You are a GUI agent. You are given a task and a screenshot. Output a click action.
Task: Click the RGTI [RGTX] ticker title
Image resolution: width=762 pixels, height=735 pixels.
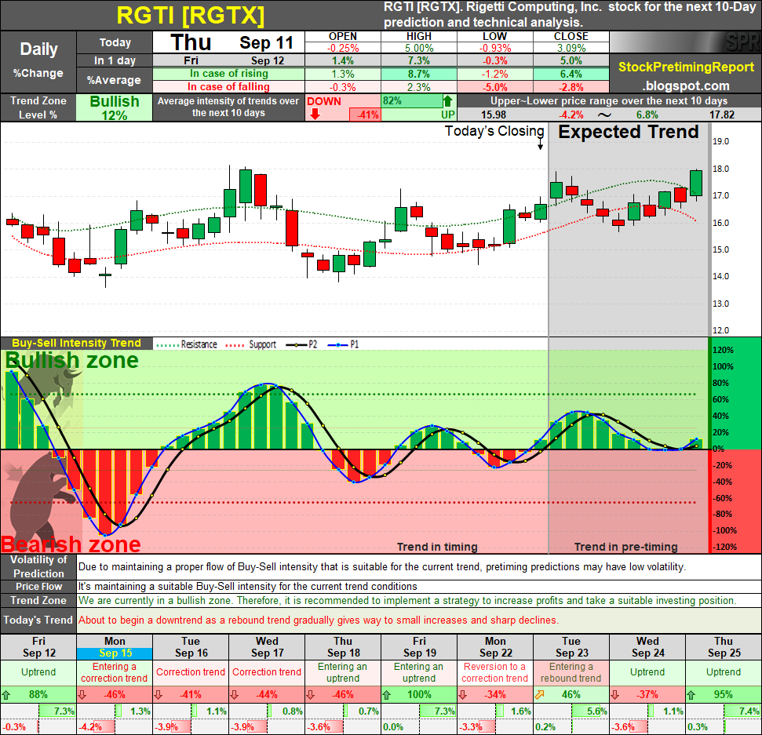191,16
